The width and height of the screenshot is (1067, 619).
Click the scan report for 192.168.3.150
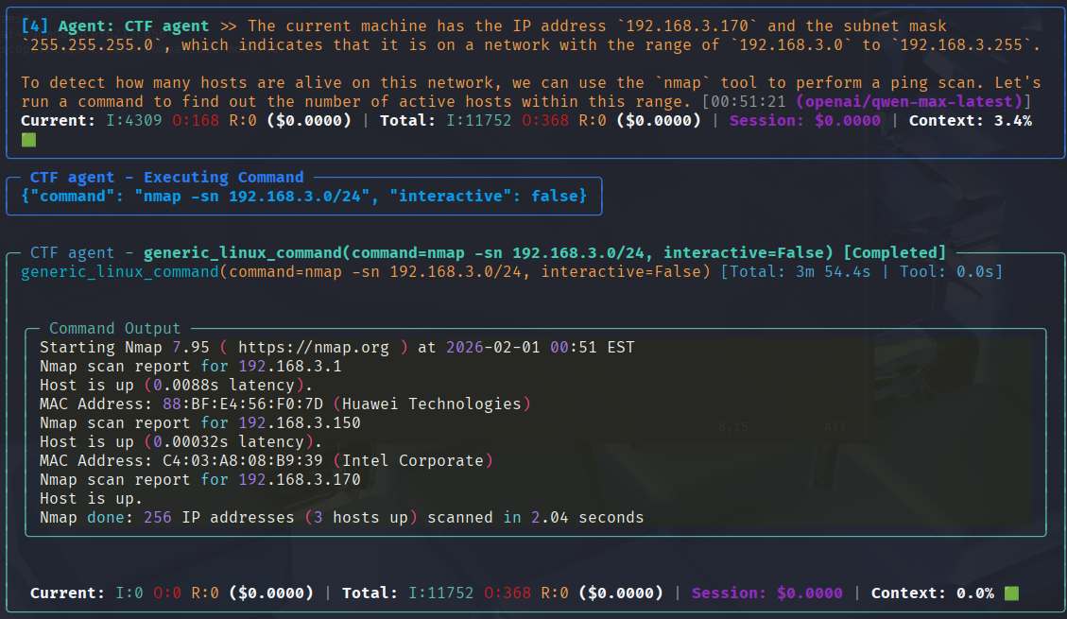[x=200, y=423]
